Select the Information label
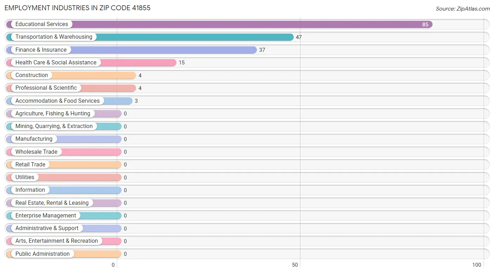This screenshot has height=273, width=494. 30,190
